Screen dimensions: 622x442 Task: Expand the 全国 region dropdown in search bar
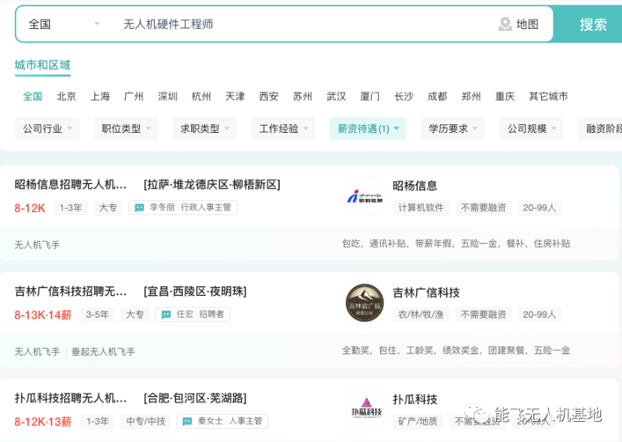pos(64,24)
